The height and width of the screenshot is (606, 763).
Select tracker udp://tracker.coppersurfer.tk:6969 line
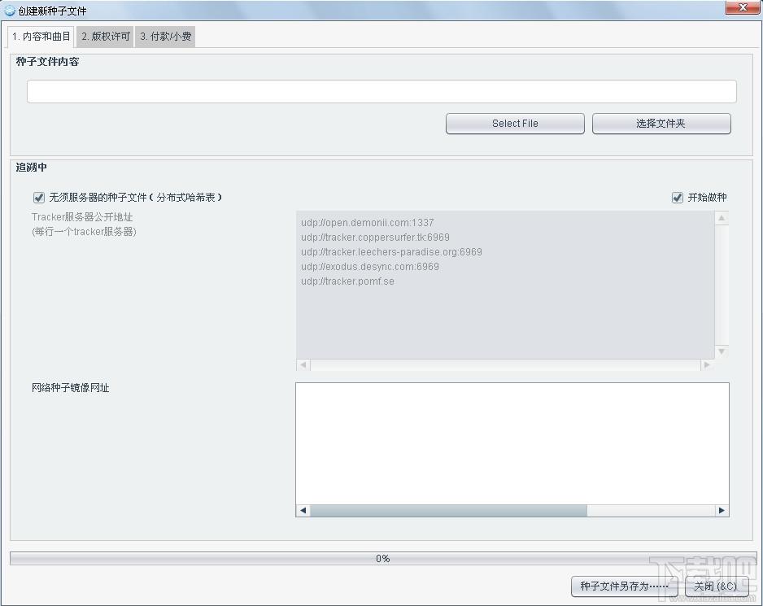[x=375, y=237]
